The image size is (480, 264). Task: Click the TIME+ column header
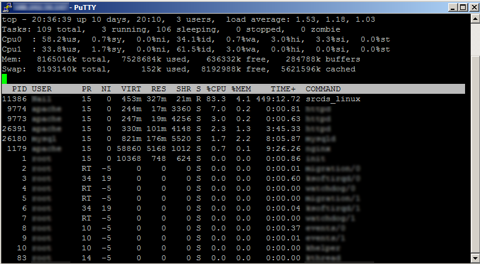click(283, 89)
